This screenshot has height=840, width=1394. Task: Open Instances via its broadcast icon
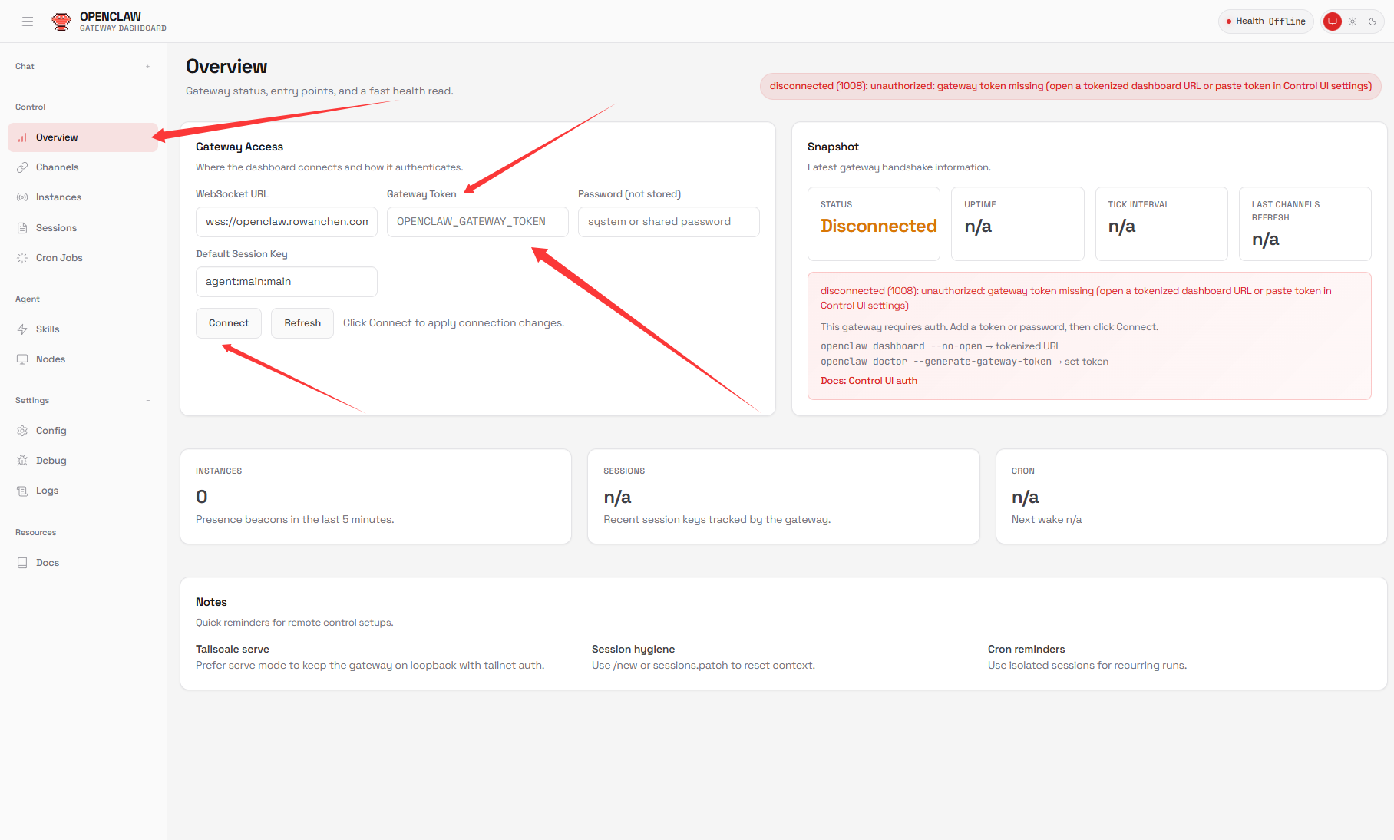point(22,197)
